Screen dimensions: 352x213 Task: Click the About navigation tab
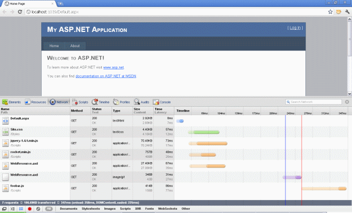pos(75,46)
